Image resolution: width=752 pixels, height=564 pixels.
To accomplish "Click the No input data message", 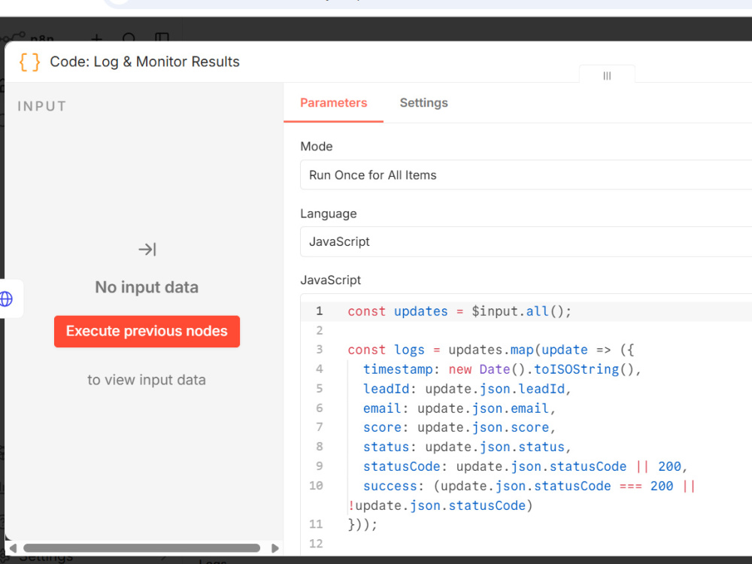I will (x=147, y=287).
